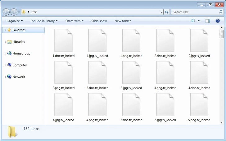Viewport: 226px width, 141px height.
Task: Click the folder icon in details pane
Action: click(x=12, y=132)
